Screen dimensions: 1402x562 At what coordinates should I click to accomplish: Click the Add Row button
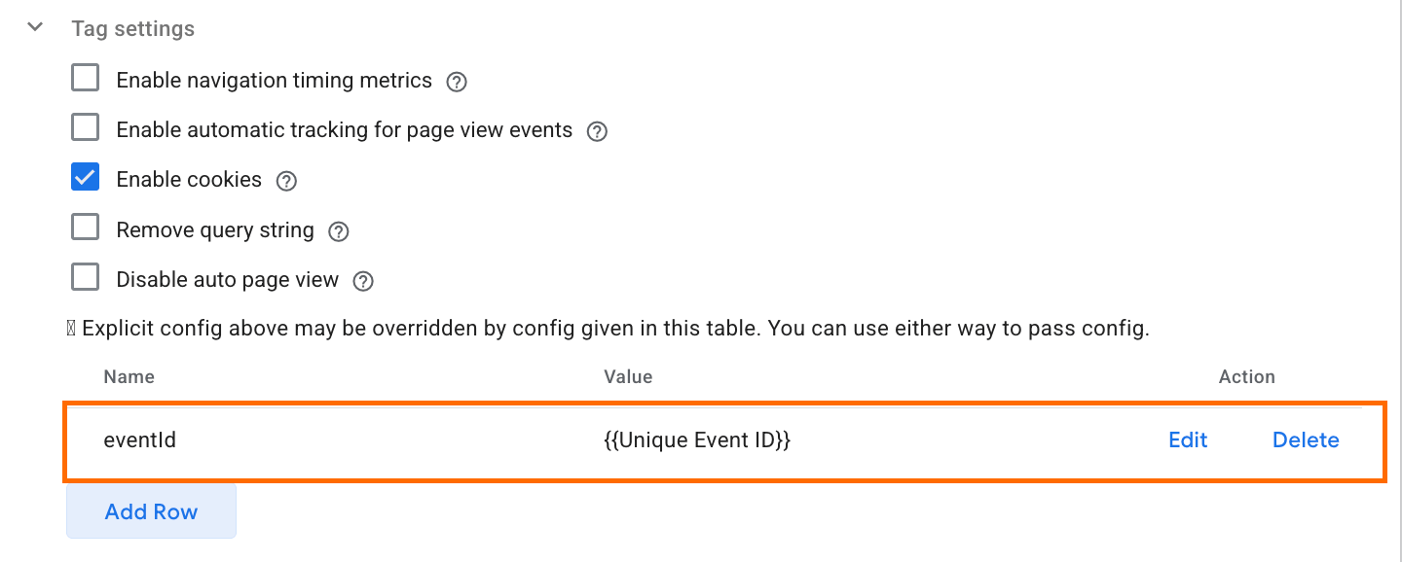pos(151,511)
